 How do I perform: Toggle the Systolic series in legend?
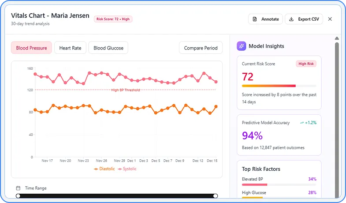[127, 169]
